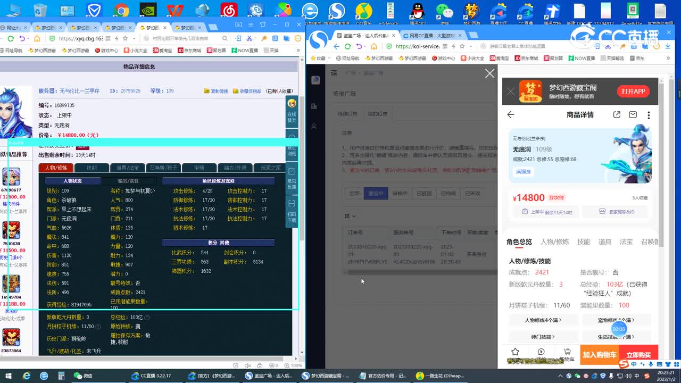Open WeChat from the taskbar

pyautogui.click(x=82, y=376)
